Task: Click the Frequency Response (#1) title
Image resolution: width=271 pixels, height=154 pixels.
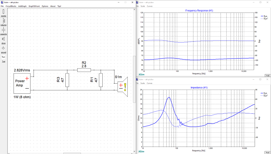Action: click(199, 10)
